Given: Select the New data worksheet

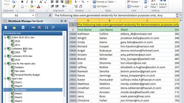Looking at the screenshot, I should pos(20,71).
